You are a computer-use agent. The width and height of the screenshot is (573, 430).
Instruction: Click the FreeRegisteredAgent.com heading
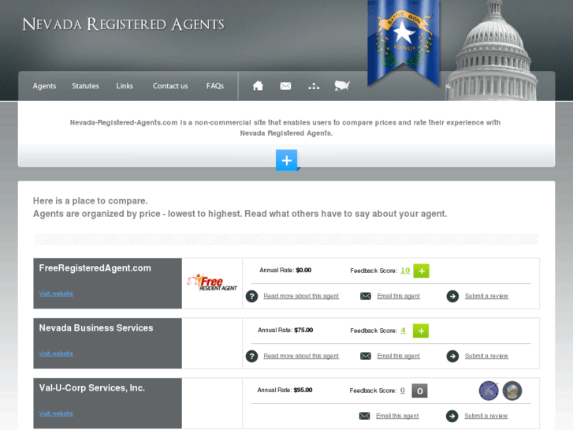[x=95, y=268]
